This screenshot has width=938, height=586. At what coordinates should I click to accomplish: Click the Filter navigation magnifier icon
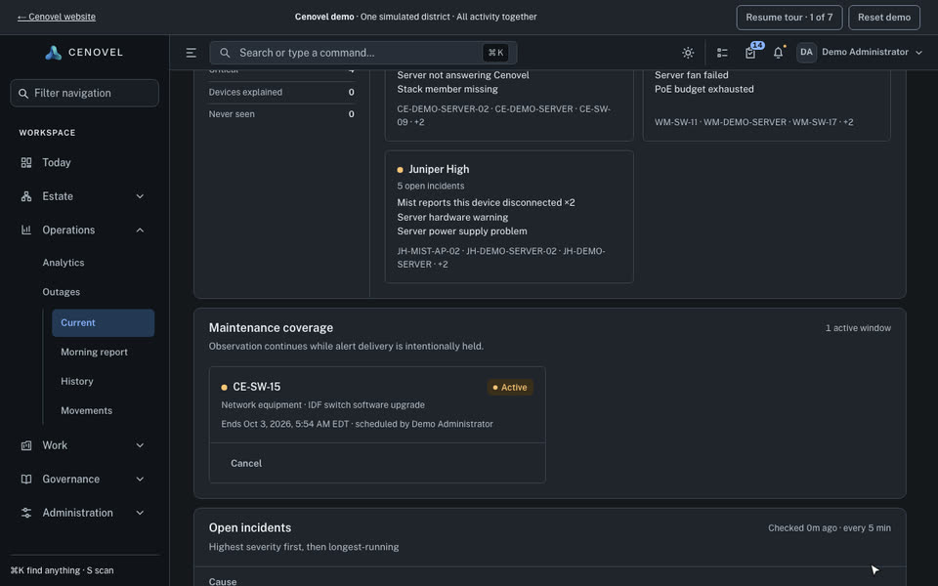(23, 94)
